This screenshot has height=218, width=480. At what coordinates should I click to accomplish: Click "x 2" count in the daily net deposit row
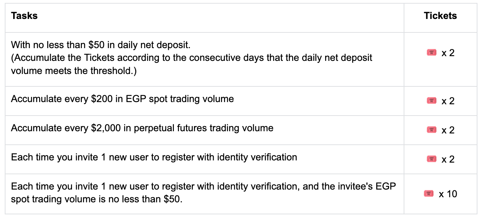point(448,53)
